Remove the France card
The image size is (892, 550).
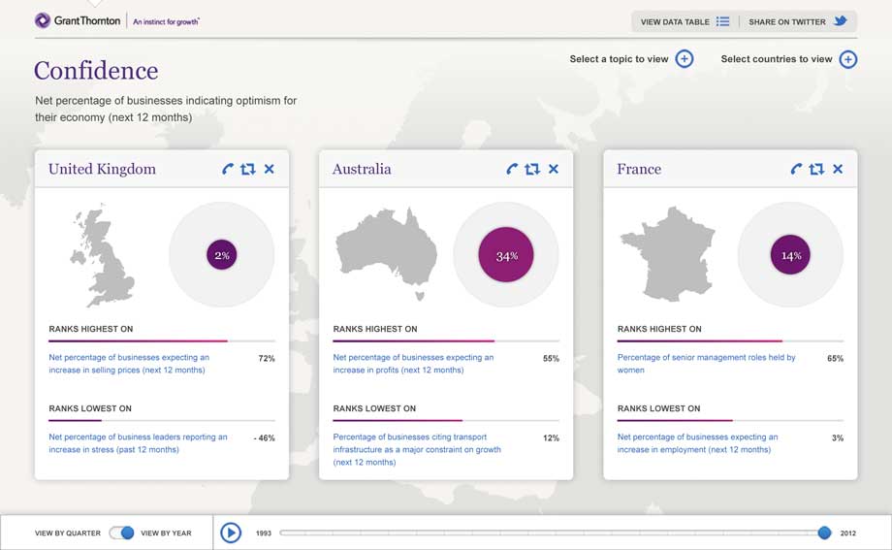click(x=838, y=169)
